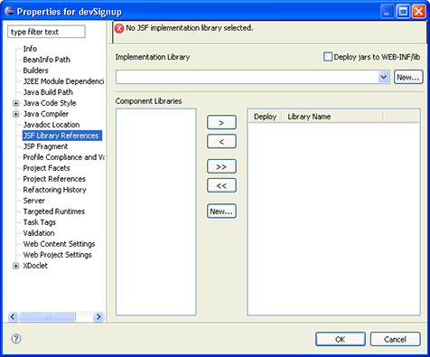Expand the Java Compiler node
The width and height of the screenshot is (430, 357).
(x=16, y=114)
